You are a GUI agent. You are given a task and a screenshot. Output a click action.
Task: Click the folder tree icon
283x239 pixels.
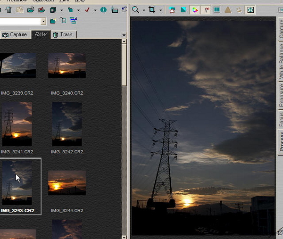(70, 10)
